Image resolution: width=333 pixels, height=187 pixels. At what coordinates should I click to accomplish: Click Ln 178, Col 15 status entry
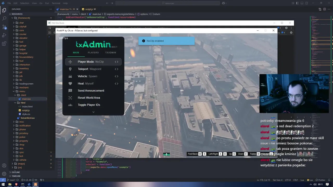point(264,180)
